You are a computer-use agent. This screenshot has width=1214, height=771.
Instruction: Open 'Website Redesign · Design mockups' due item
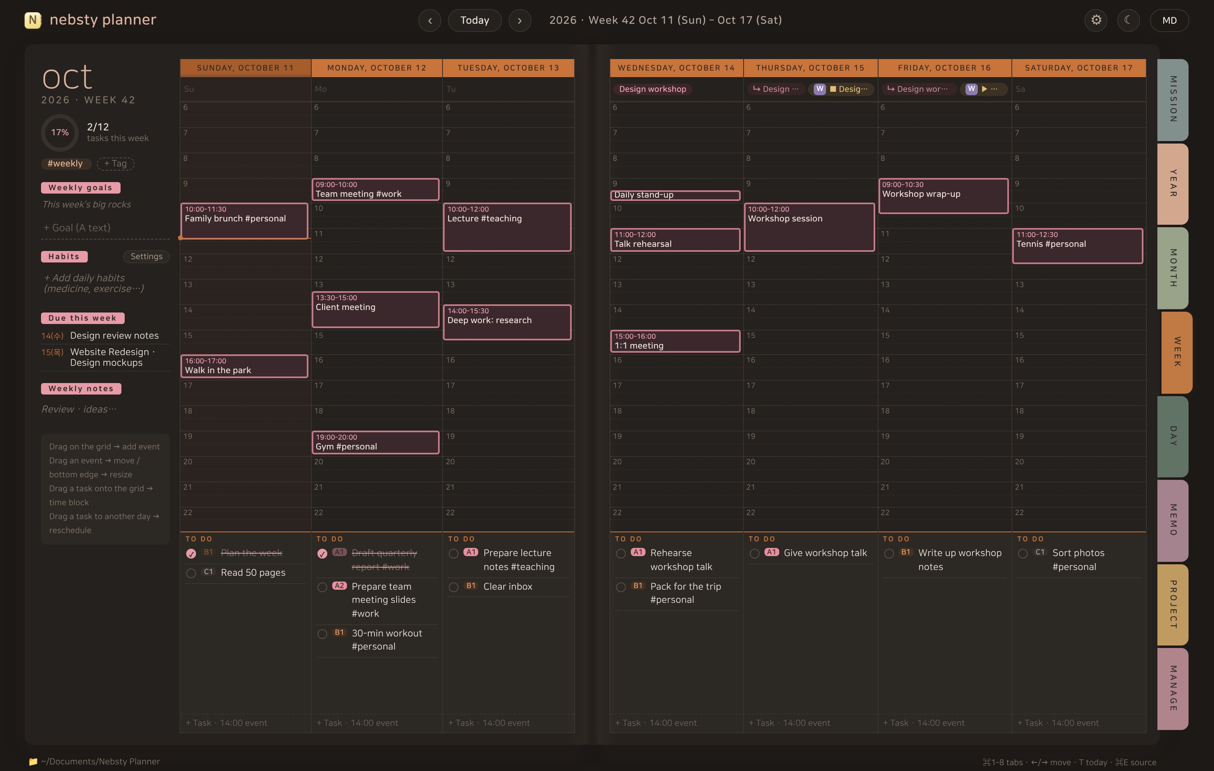(x=105, y=357)
